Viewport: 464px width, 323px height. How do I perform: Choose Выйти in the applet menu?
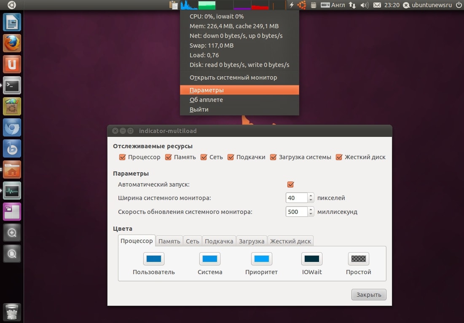click(239, 109)
